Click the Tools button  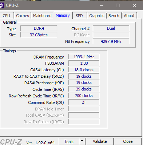pos(69,141)
